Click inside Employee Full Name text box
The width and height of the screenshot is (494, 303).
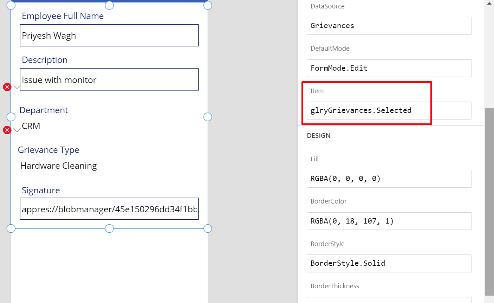click(109, 36)
